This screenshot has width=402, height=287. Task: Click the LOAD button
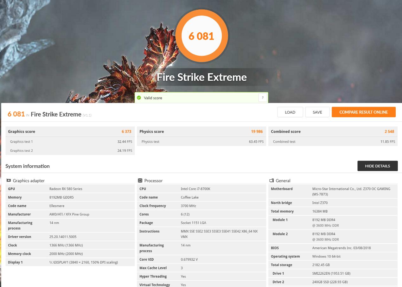pyautogui.click(x=290, y=112)
